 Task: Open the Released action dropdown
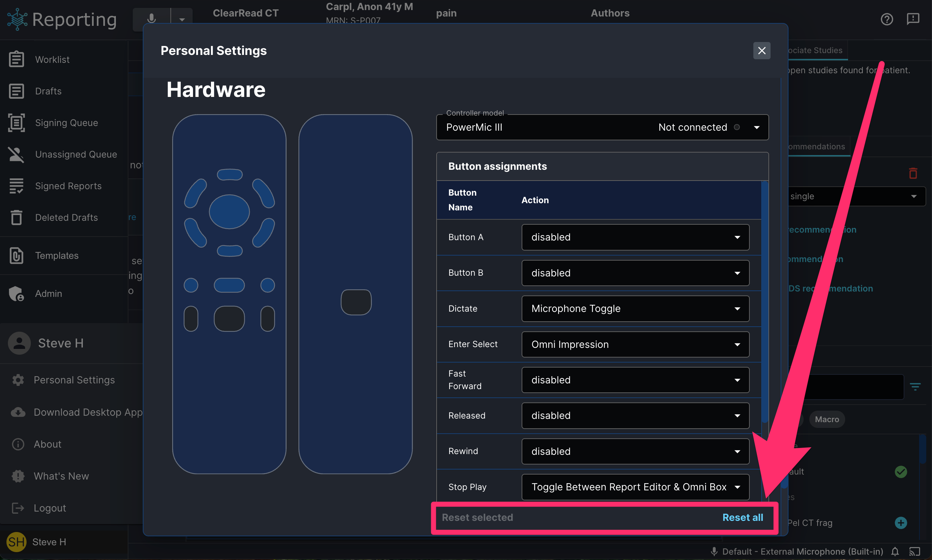point(635,415)
